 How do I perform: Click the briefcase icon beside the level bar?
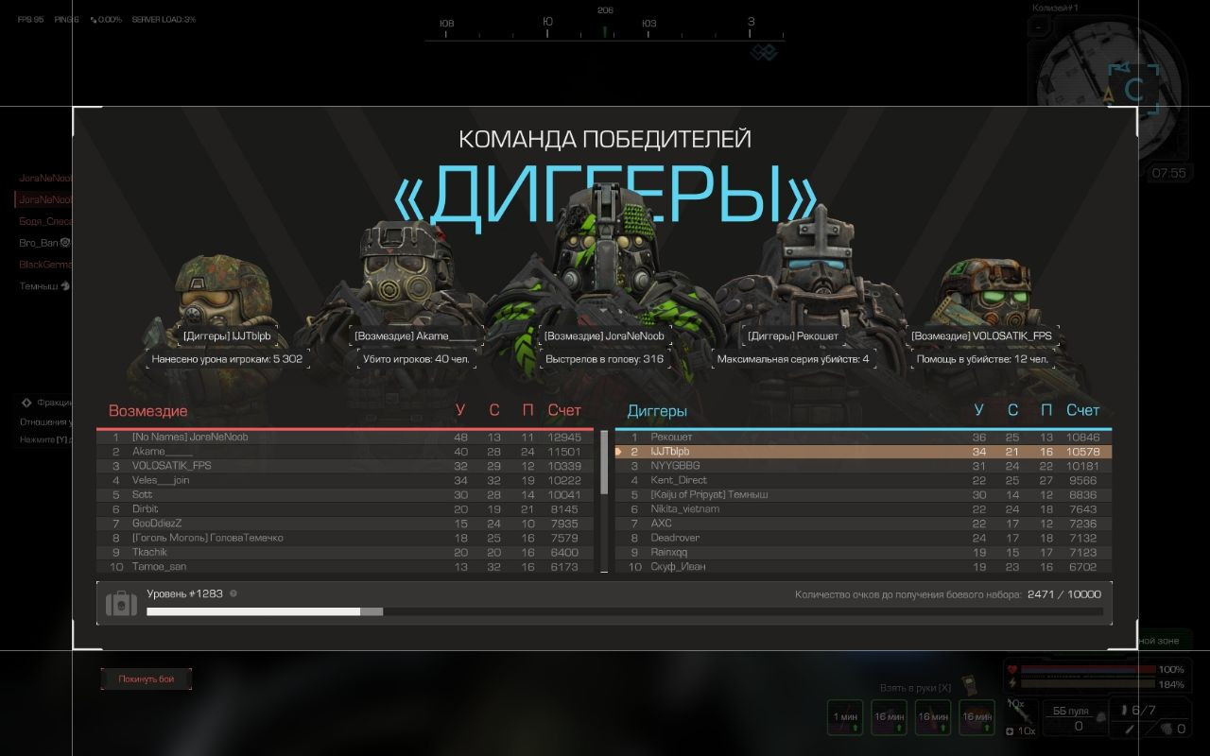point(121,604)
